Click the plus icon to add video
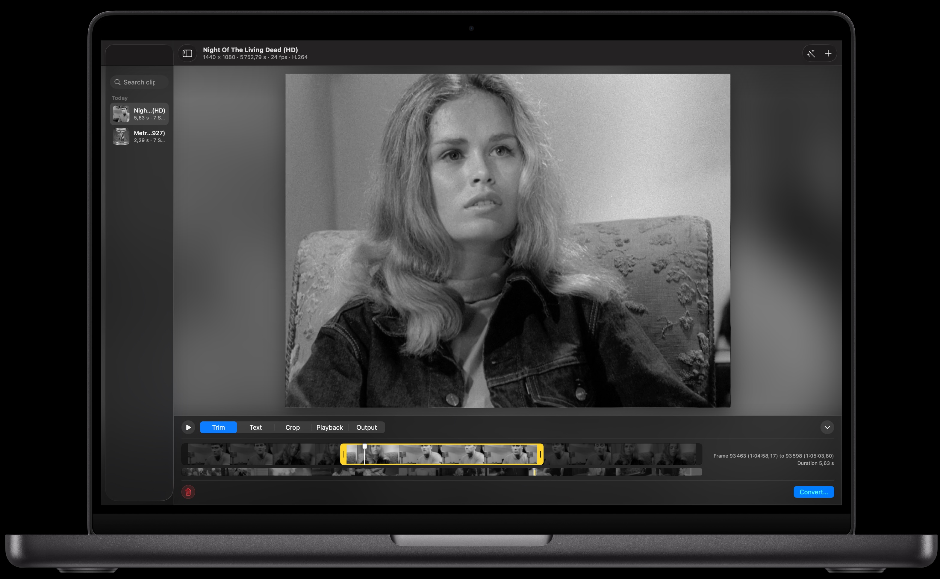This screenshot has width=940, height=579. click(x=828, y=53)
